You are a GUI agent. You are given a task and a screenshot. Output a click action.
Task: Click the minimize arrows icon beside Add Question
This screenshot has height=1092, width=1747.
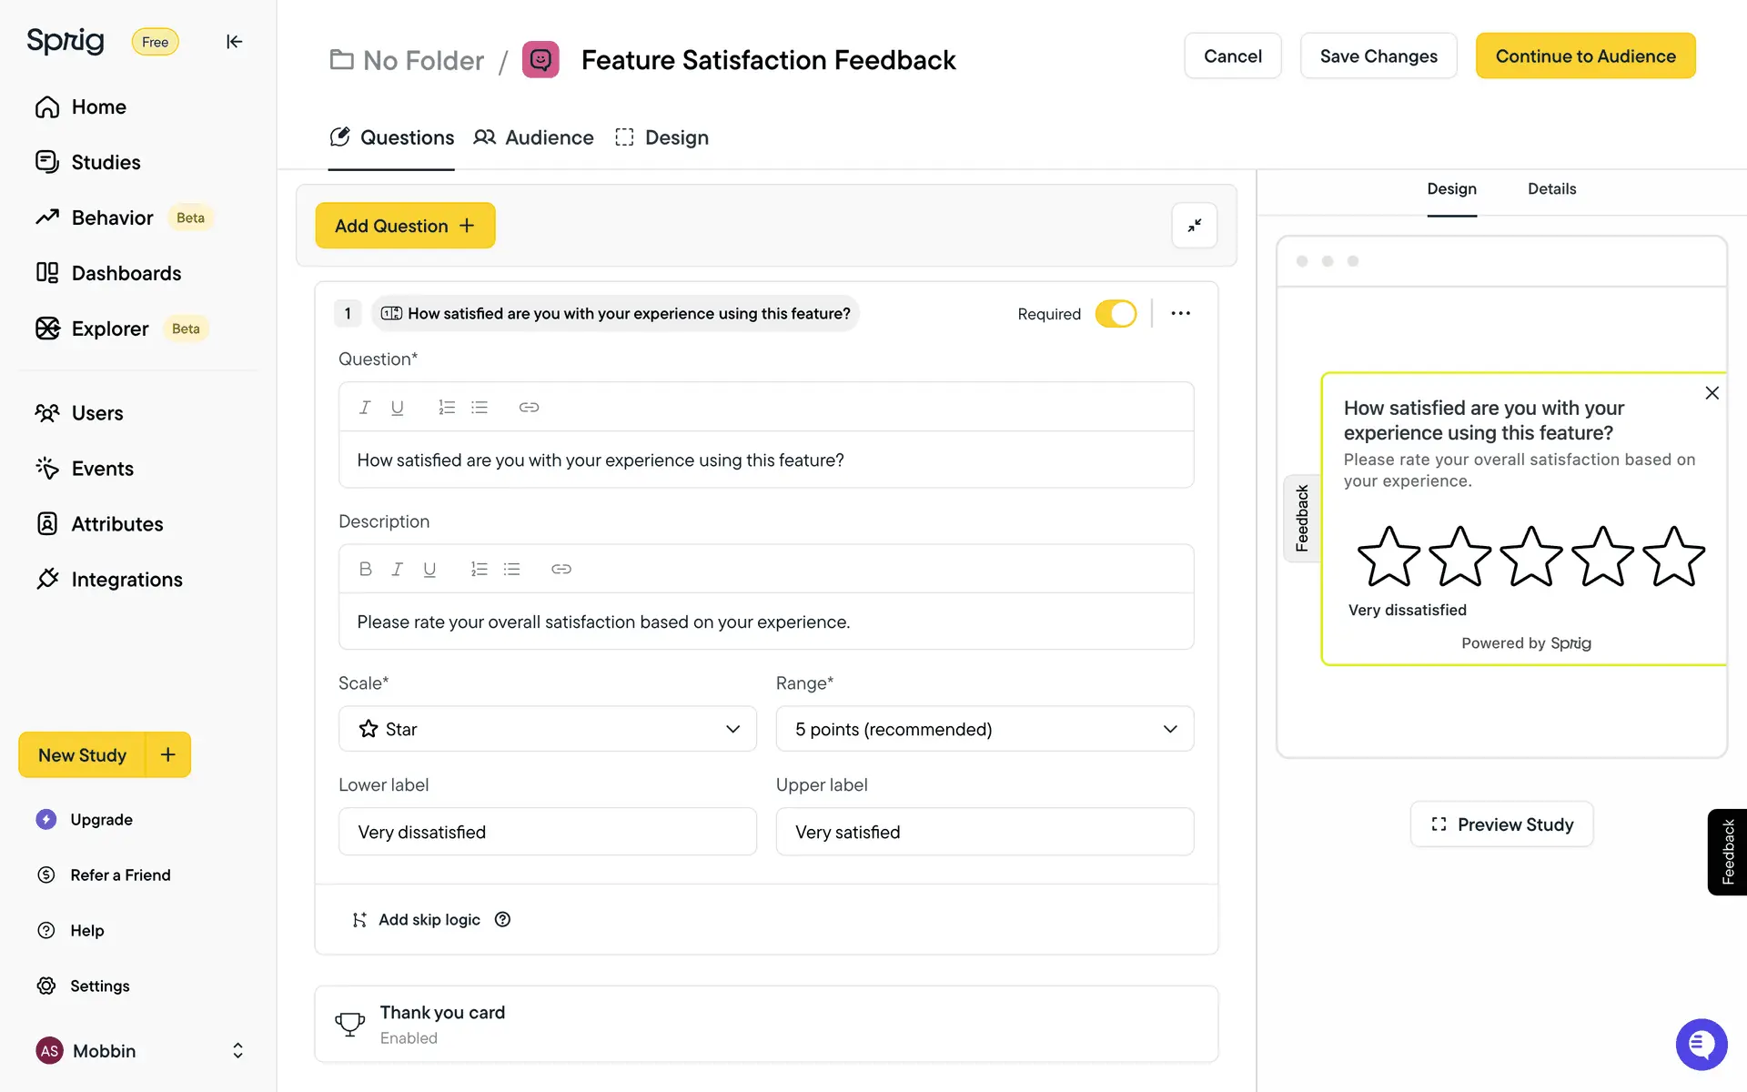1194,225
